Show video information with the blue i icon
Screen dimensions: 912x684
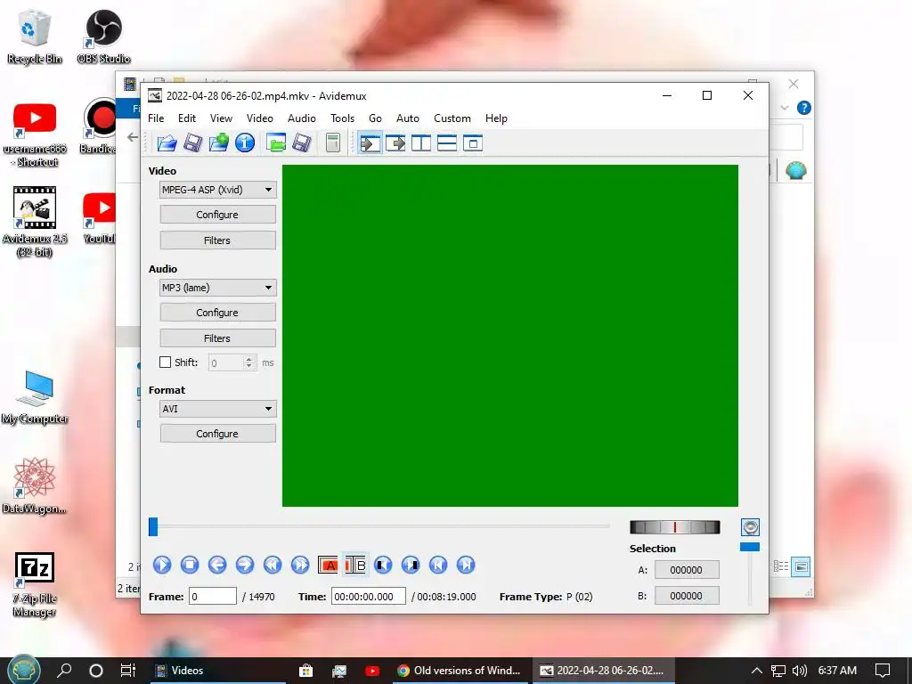tap(245, 142)
